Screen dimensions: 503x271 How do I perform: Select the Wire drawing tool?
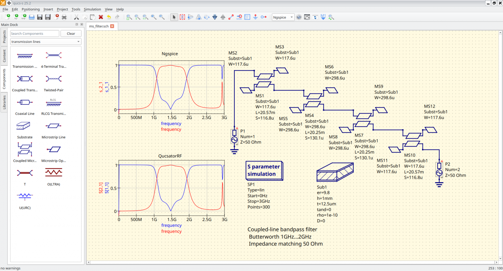231,17
